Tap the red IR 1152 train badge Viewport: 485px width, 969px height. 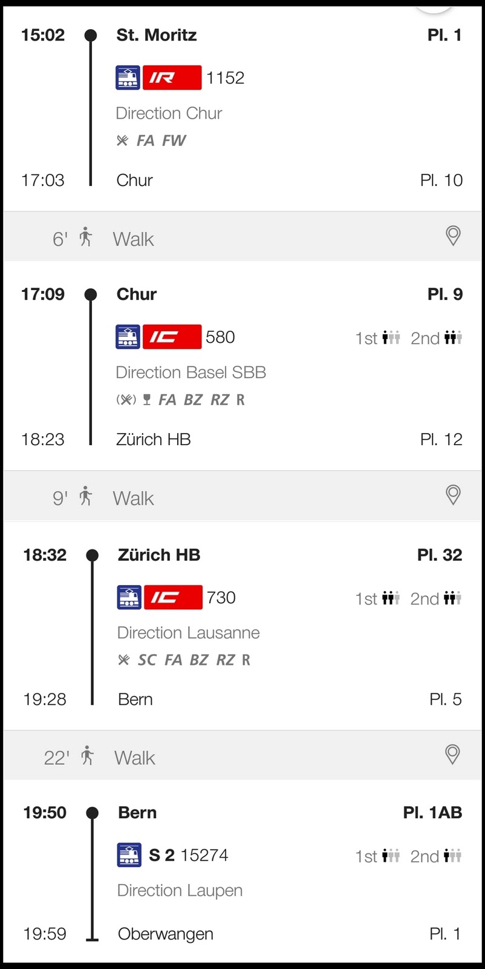(x=172, y=78)
